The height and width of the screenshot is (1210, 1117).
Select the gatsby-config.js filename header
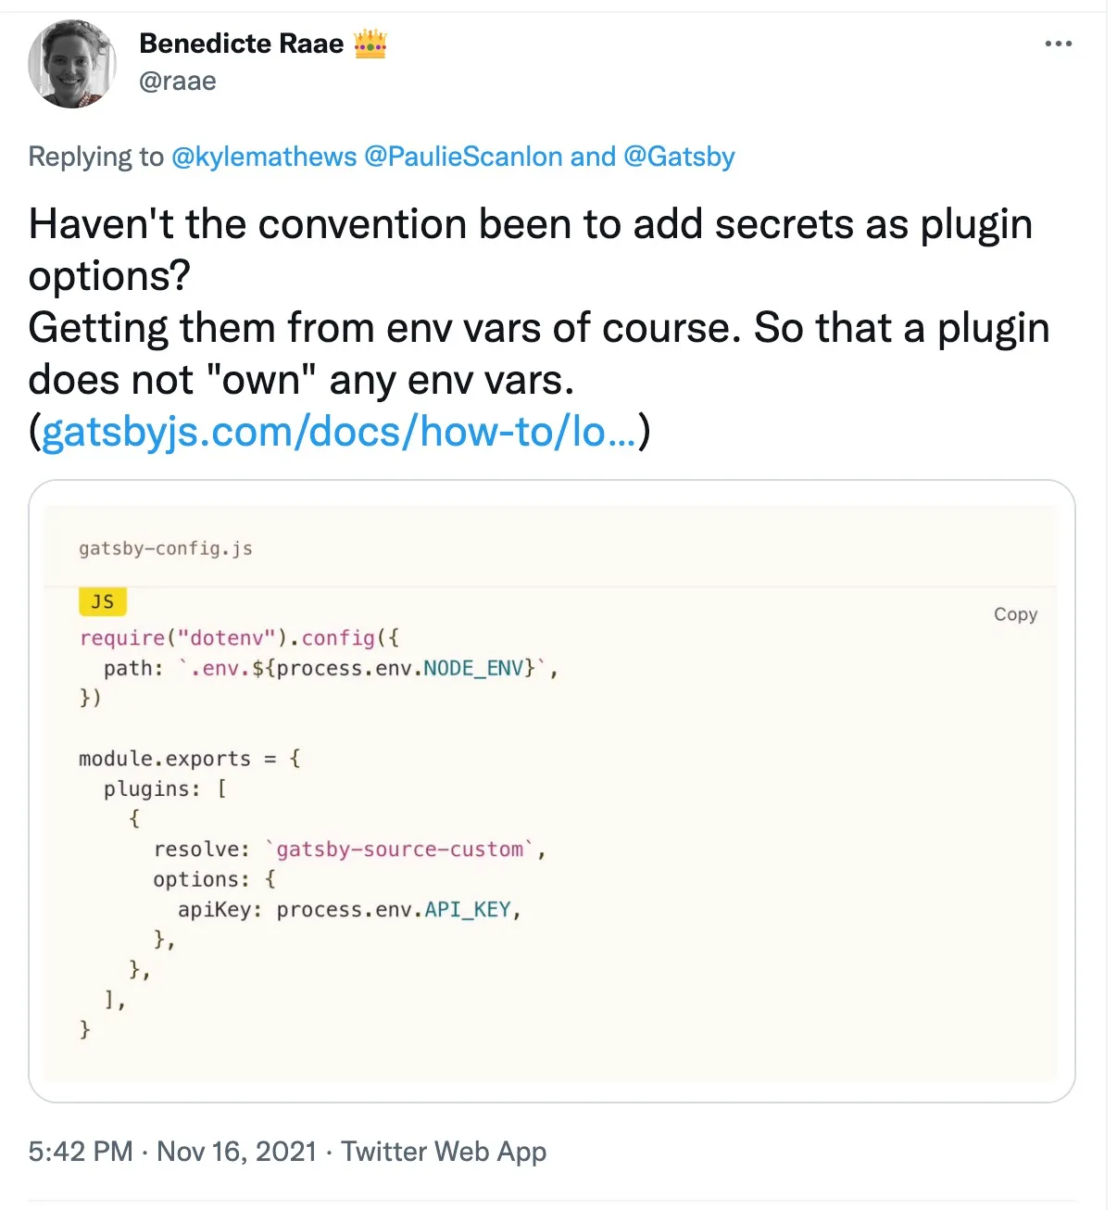coord(167,548)
